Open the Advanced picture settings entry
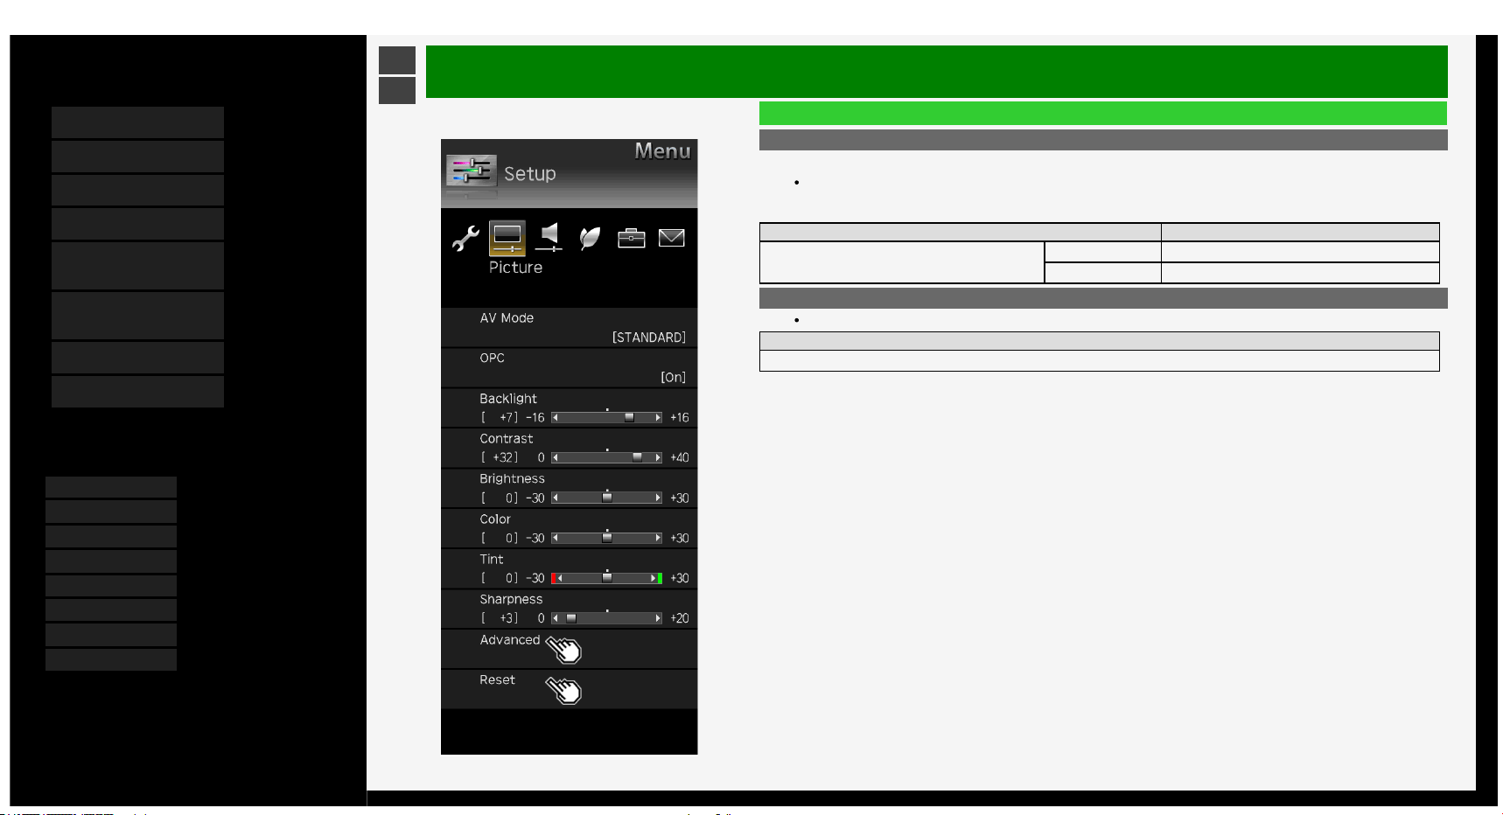Viewport: 1503px width, 815px height. [569, 650]
